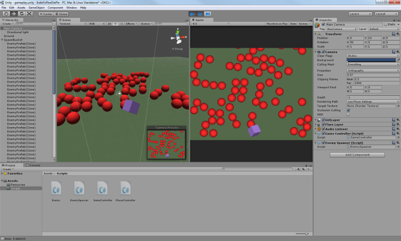
Task: Select the Scale tool in toolbar
Action: (29, 13)
